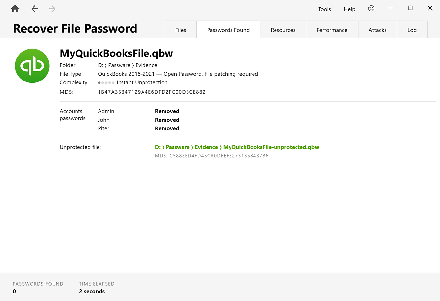Navigate back with the left arrow

[x=35, y=9]
